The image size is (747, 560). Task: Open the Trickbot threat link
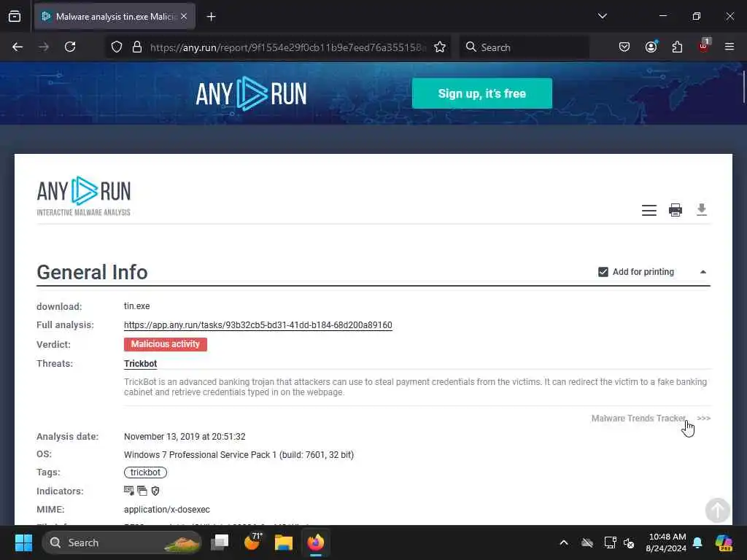(x=141, y=364)
